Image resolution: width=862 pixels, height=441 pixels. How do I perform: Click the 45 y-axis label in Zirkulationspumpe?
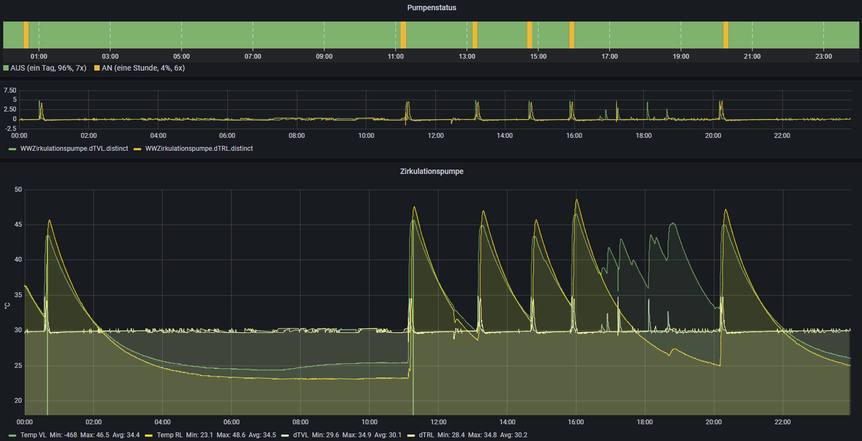pyautogui.click(x=18, y=225)
